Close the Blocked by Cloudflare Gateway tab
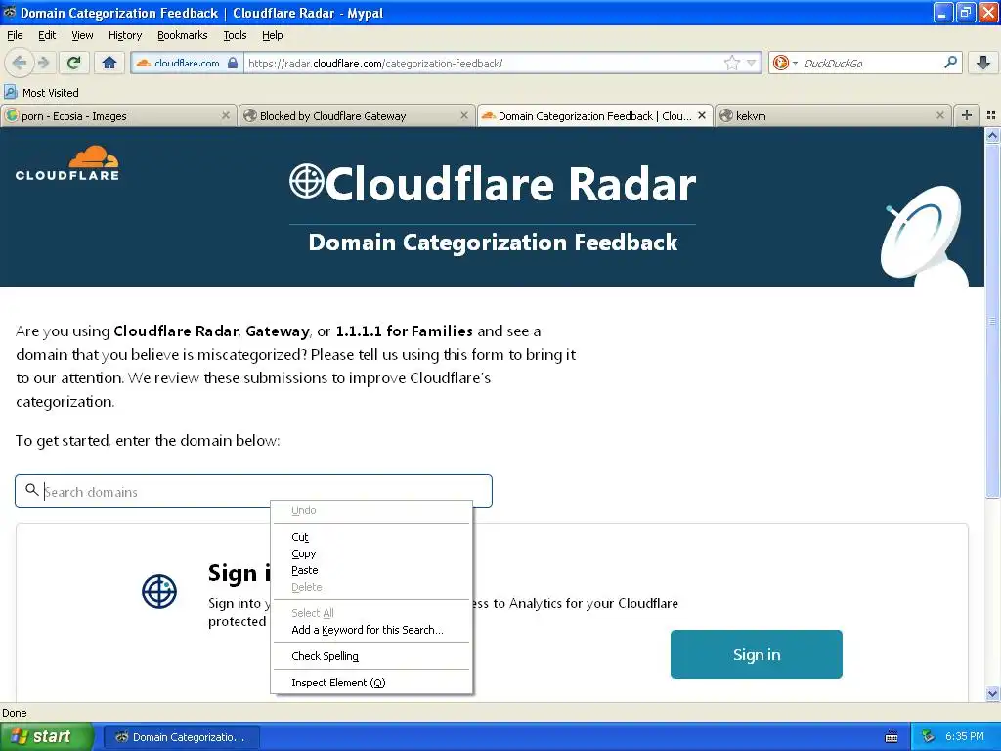 pyautogui.click(x=464, y=115)
